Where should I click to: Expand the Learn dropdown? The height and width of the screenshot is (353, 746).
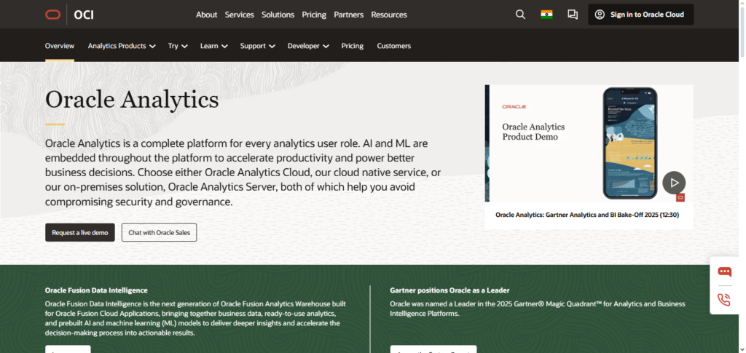214,46
